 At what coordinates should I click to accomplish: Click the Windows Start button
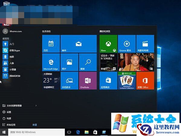[4, 132]
